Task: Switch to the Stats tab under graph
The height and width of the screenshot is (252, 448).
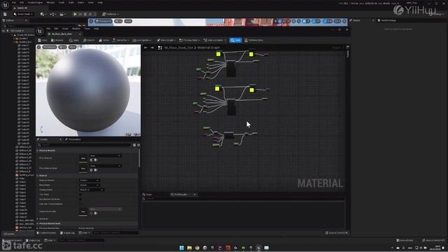Action: pyautogui.click(x=147, y=195)
